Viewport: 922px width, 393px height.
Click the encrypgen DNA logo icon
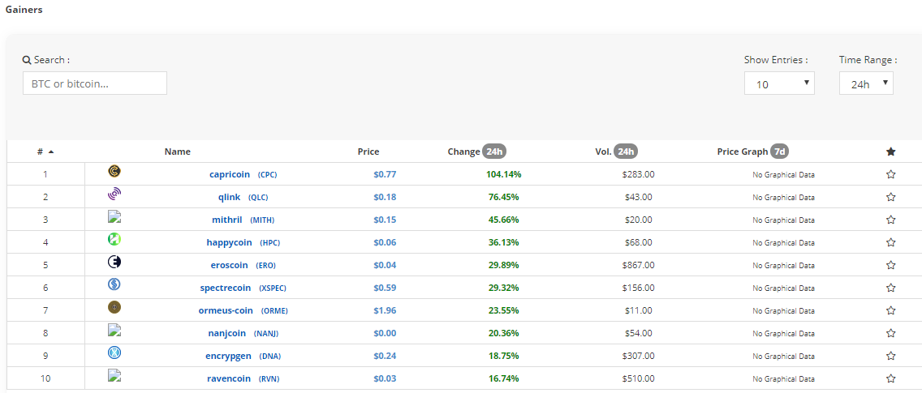pyautogui.click(x=114, y=353)
